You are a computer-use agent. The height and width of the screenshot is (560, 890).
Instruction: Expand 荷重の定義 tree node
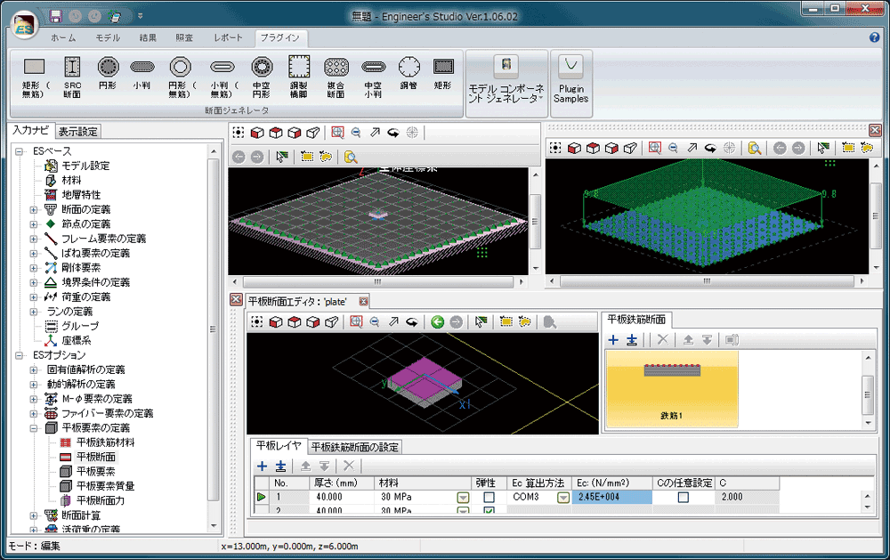coord(34,297)
